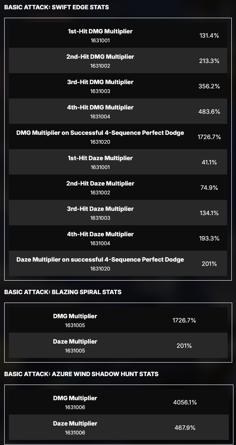Click the 74.9% daze value

coord(209,188)
